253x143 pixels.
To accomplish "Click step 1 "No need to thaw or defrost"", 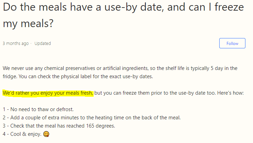I will click(x=38, y=109).
